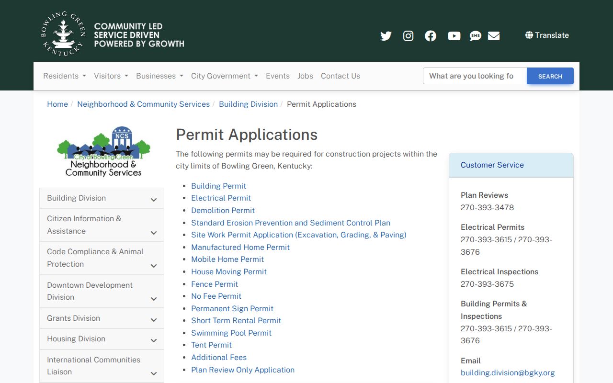
Task: Expand International Communities Liaison section
Action: [102, 366]
